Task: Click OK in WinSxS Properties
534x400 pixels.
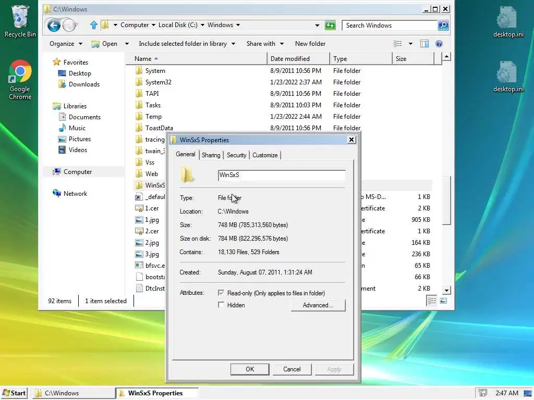Action: tap(250, 369)
